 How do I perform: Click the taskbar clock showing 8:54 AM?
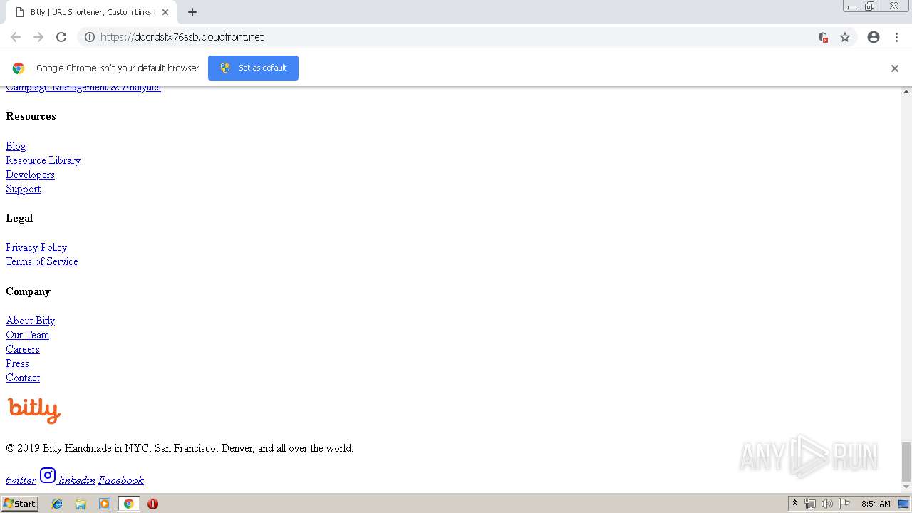click(876, 504)
